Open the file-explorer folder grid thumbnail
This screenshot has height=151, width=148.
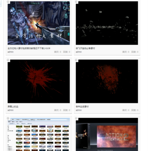coord(39,134)
